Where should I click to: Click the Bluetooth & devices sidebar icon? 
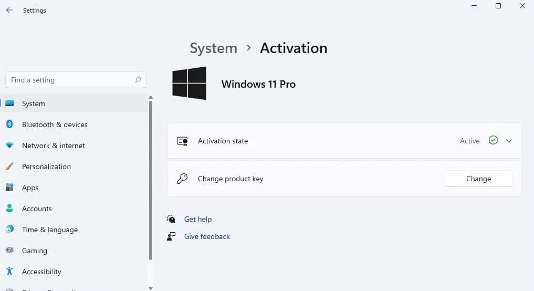pos(9,124)
